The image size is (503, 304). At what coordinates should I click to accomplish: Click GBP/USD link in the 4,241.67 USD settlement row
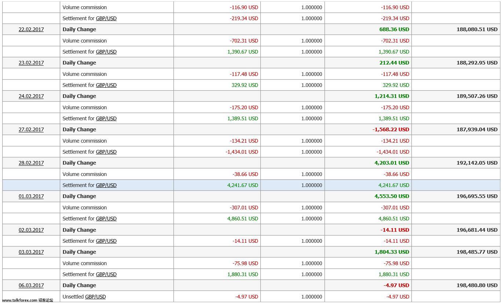[106, 185]
